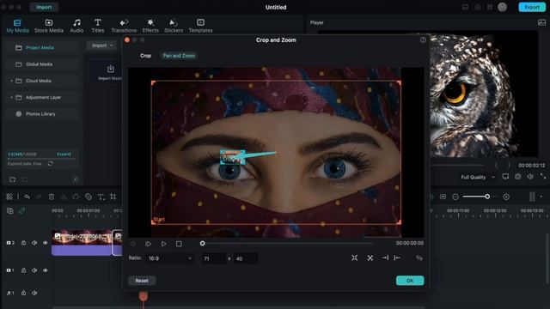
Task: Open the Titles tab
Action: pos(97,27)
